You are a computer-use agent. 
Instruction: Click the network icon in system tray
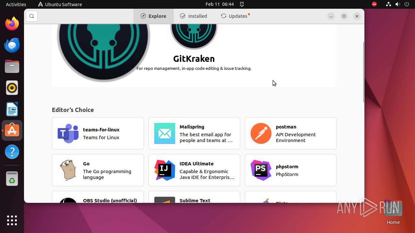point(388,4)
